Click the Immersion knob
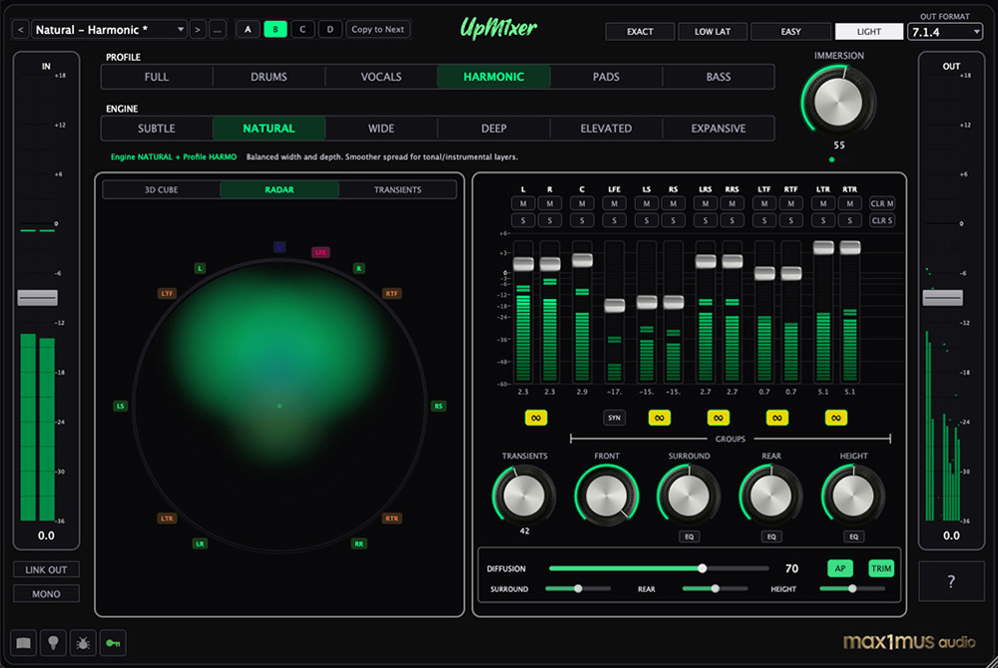Image resolution: width=998 pixels, height=668 pixels. tap(838, 101)
